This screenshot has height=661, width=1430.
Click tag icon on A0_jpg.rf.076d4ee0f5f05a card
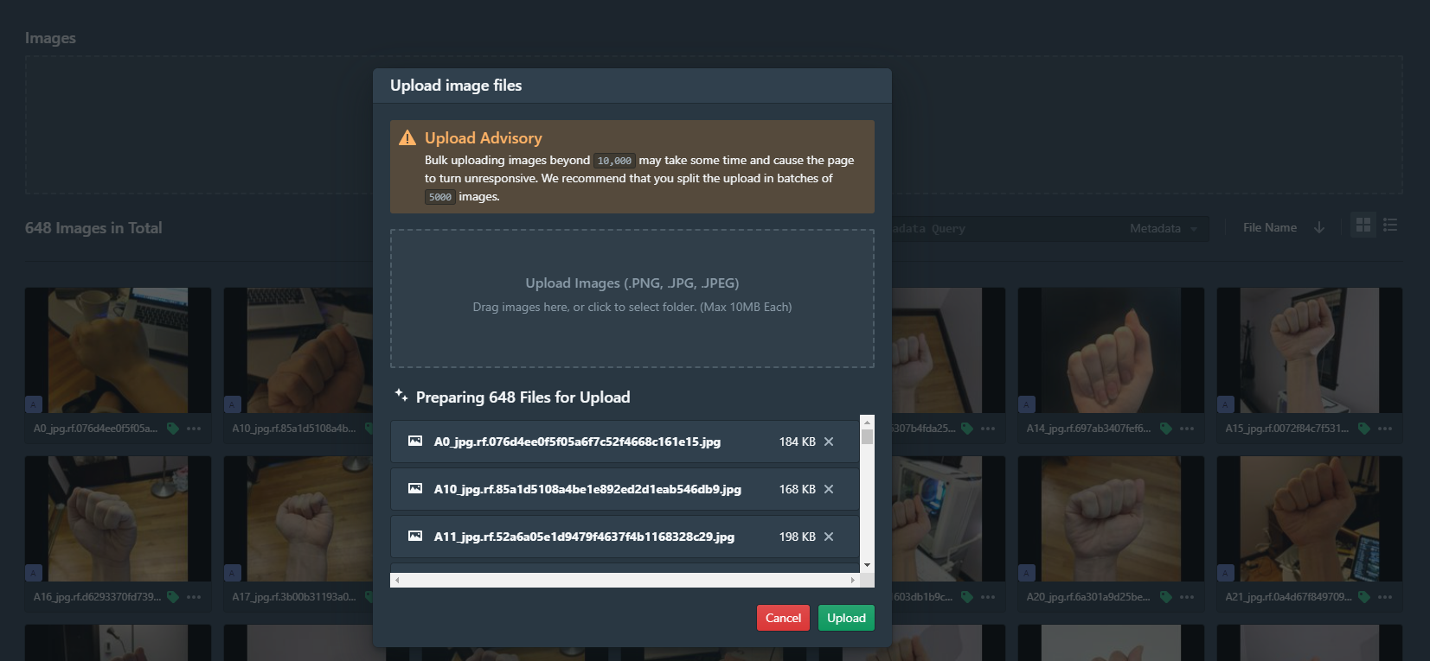[173, 429]
